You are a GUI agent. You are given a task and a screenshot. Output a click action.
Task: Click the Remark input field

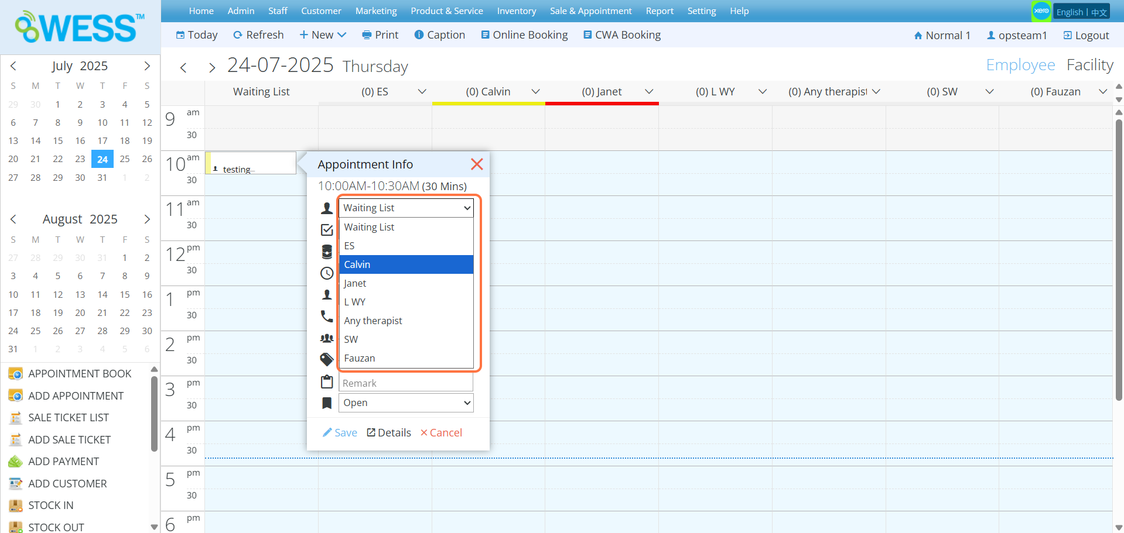[406, 383]
